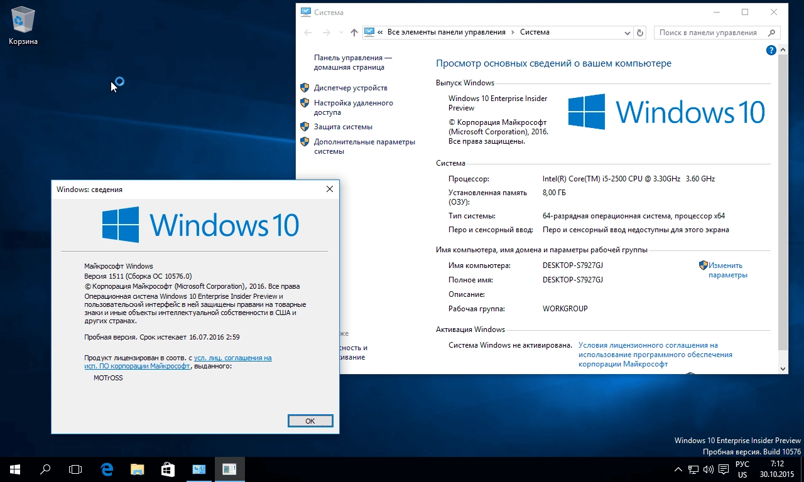Image resolution: width=804 pixels, height=482 pixels.
Task: Click the computer icon in the address bar
Action: [x=369, y=32]
